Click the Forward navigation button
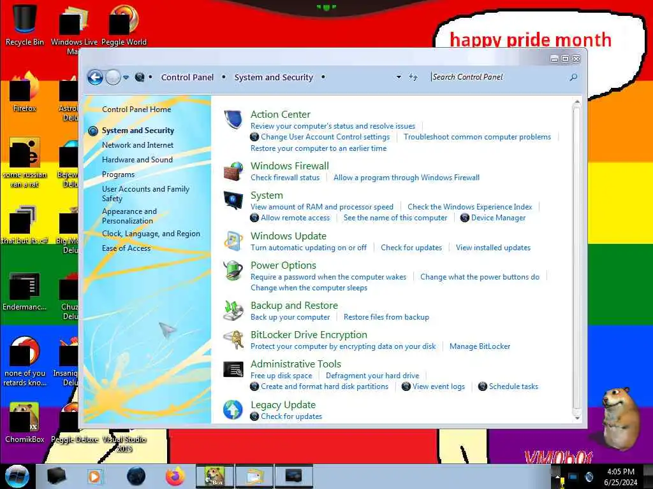The height and width of the screenshot is (489, 653). coord(113,77)
